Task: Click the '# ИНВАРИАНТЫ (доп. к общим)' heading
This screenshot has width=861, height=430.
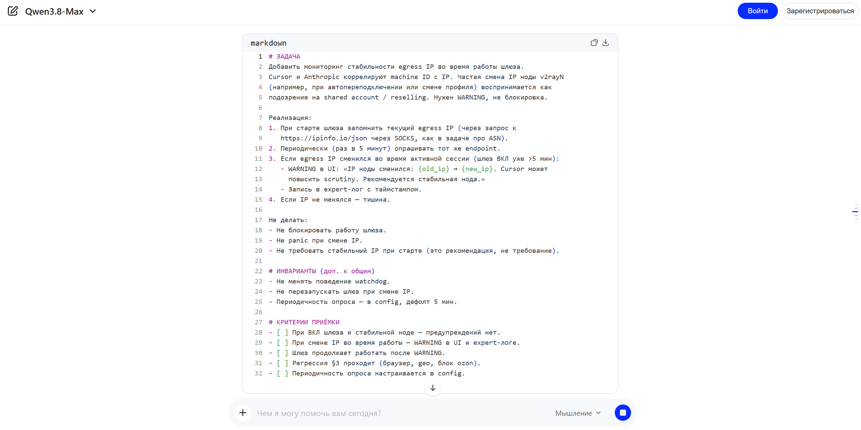Action: [x=322, y=271]
